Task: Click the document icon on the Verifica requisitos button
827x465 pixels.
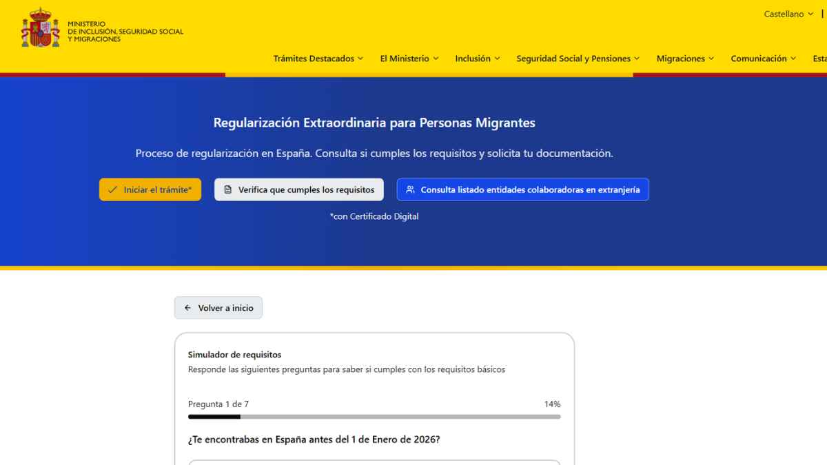Action: pyautogui.click(x=228, y=189)
